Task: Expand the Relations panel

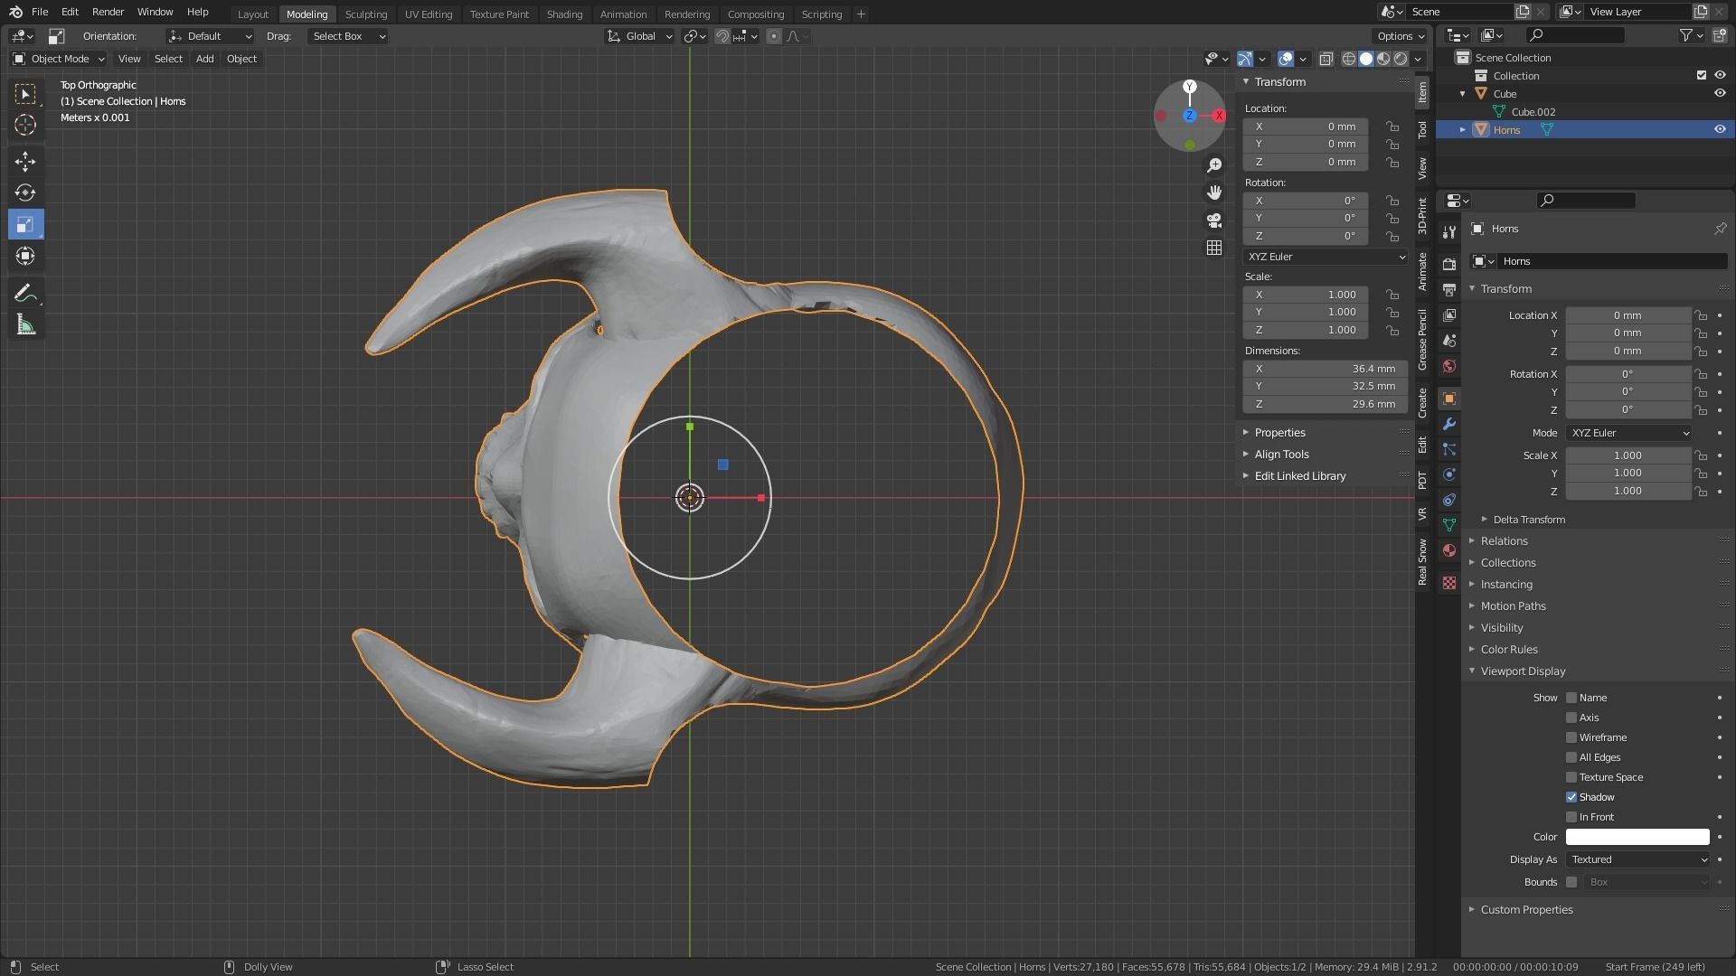Action: 1504,541
